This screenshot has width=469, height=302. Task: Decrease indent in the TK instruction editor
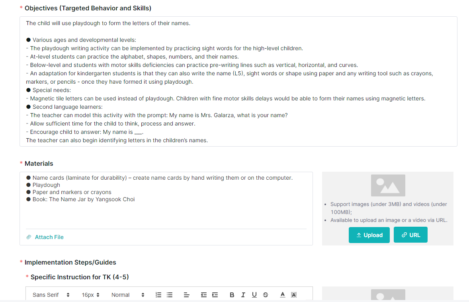[204, 295]
